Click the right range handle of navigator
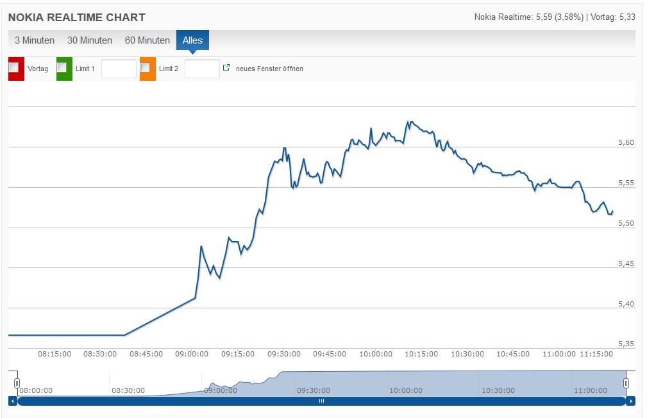Screen dimensions: 647x418 click(626, 383)
